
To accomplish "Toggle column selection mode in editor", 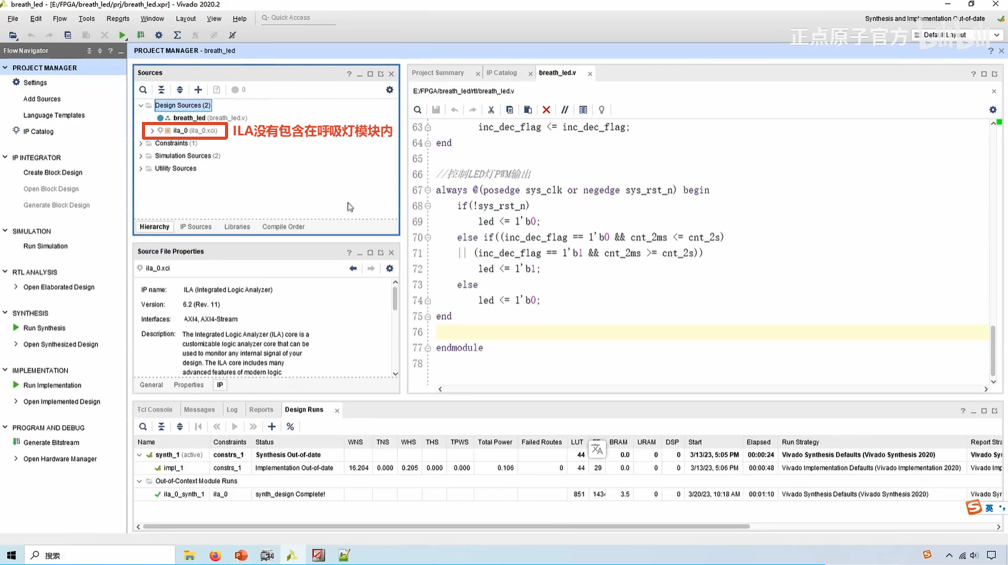I will 583,110.
